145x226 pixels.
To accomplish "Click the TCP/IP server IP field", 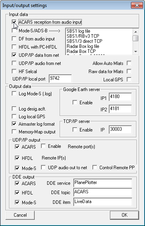I will click(x=120, y=130).
